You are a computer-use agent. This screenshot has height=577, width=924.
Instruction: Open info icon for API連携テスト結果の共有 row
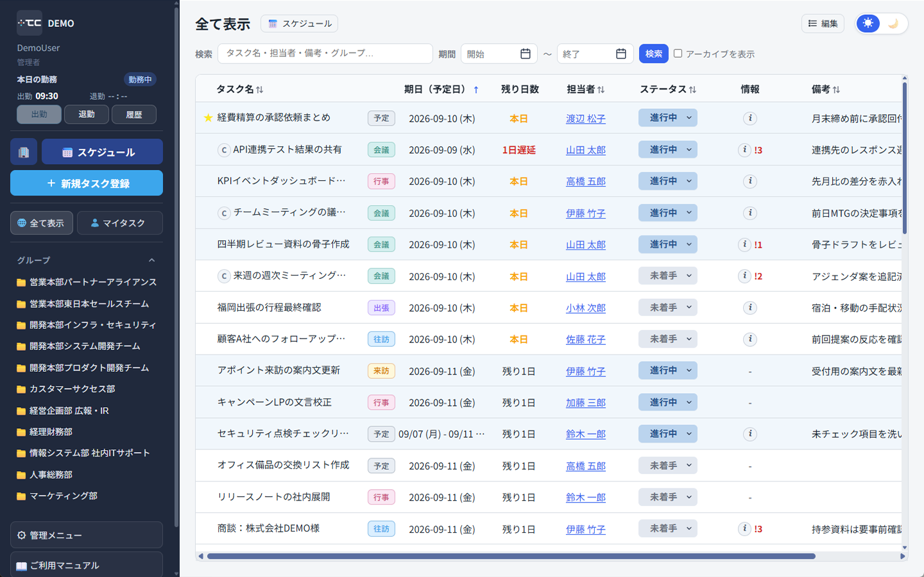pyautogui.click(x=744, y=149)
